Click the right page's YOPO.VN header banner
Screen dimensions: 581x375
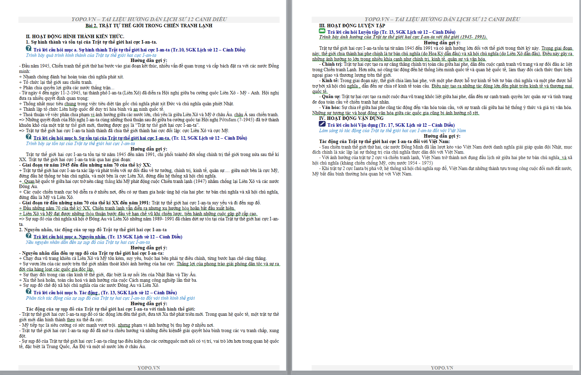(442, 19)
